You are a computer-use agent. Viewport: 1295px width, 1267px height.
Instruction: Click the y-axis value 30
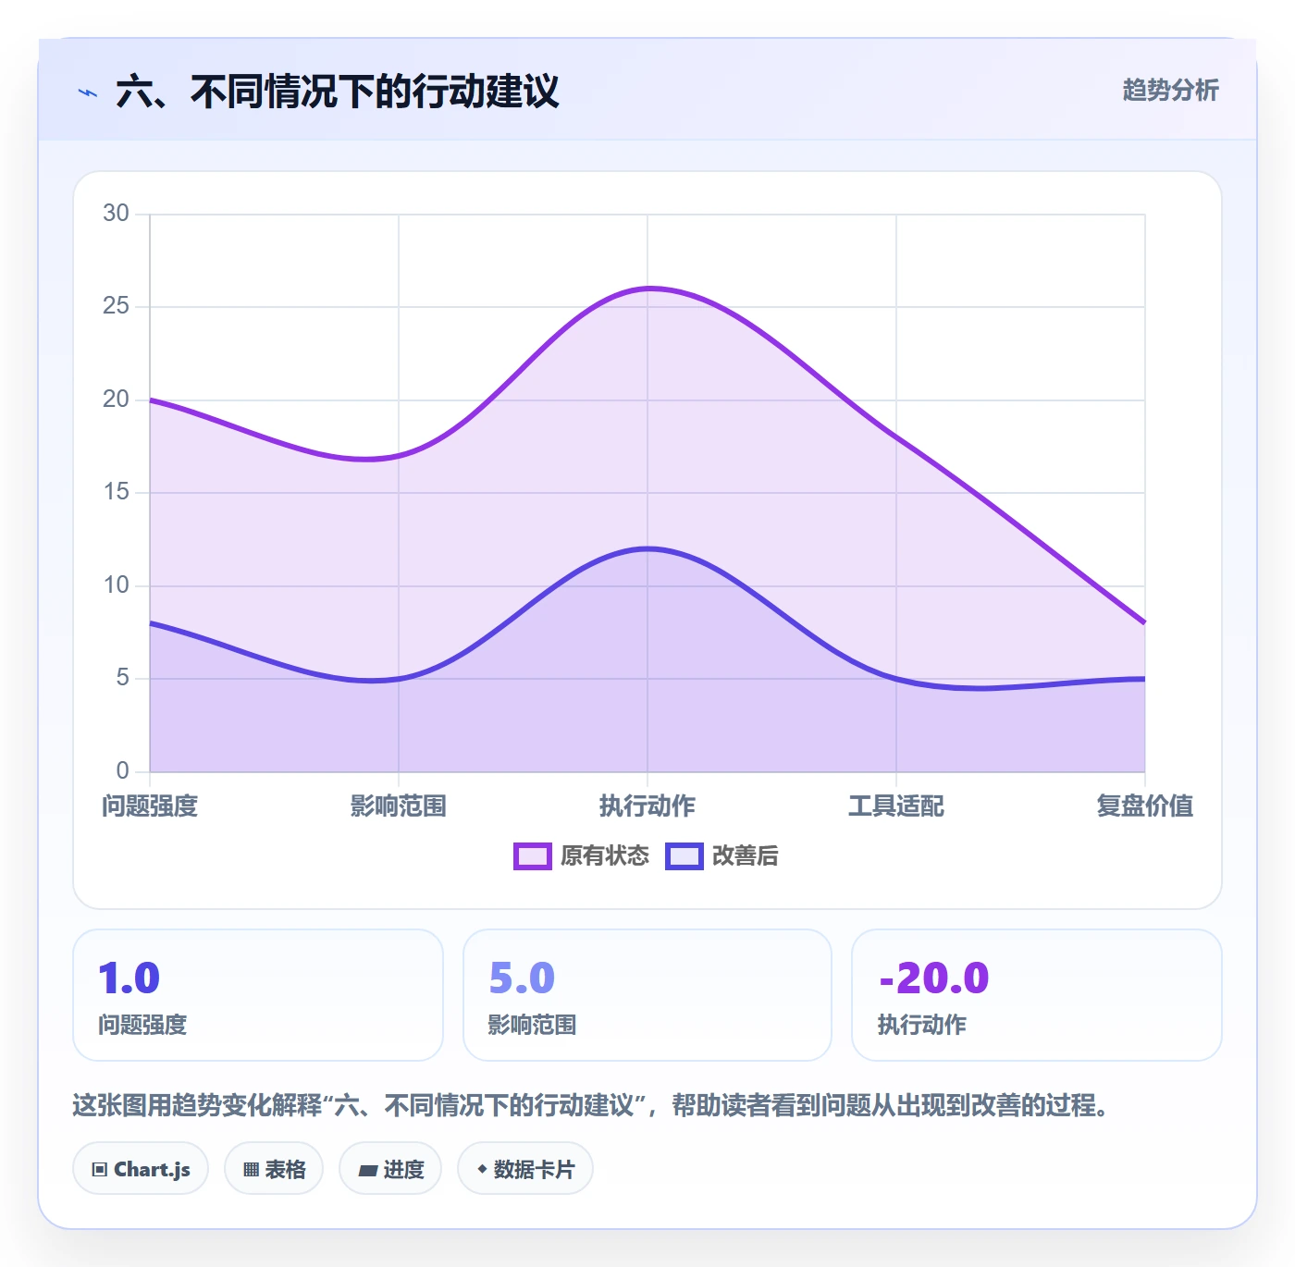116,214
